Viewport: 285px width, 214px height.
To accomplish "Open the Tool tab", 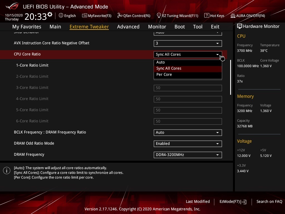I will pyautogui.click(x=198, y=26).
